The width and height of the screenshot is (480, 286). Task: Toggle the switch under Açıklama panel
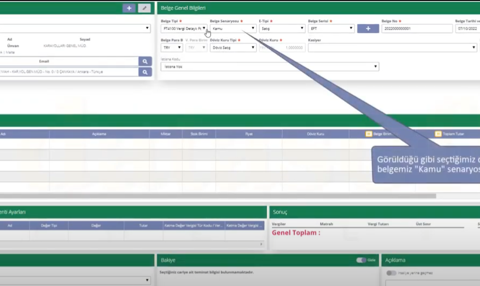point(391,273)
